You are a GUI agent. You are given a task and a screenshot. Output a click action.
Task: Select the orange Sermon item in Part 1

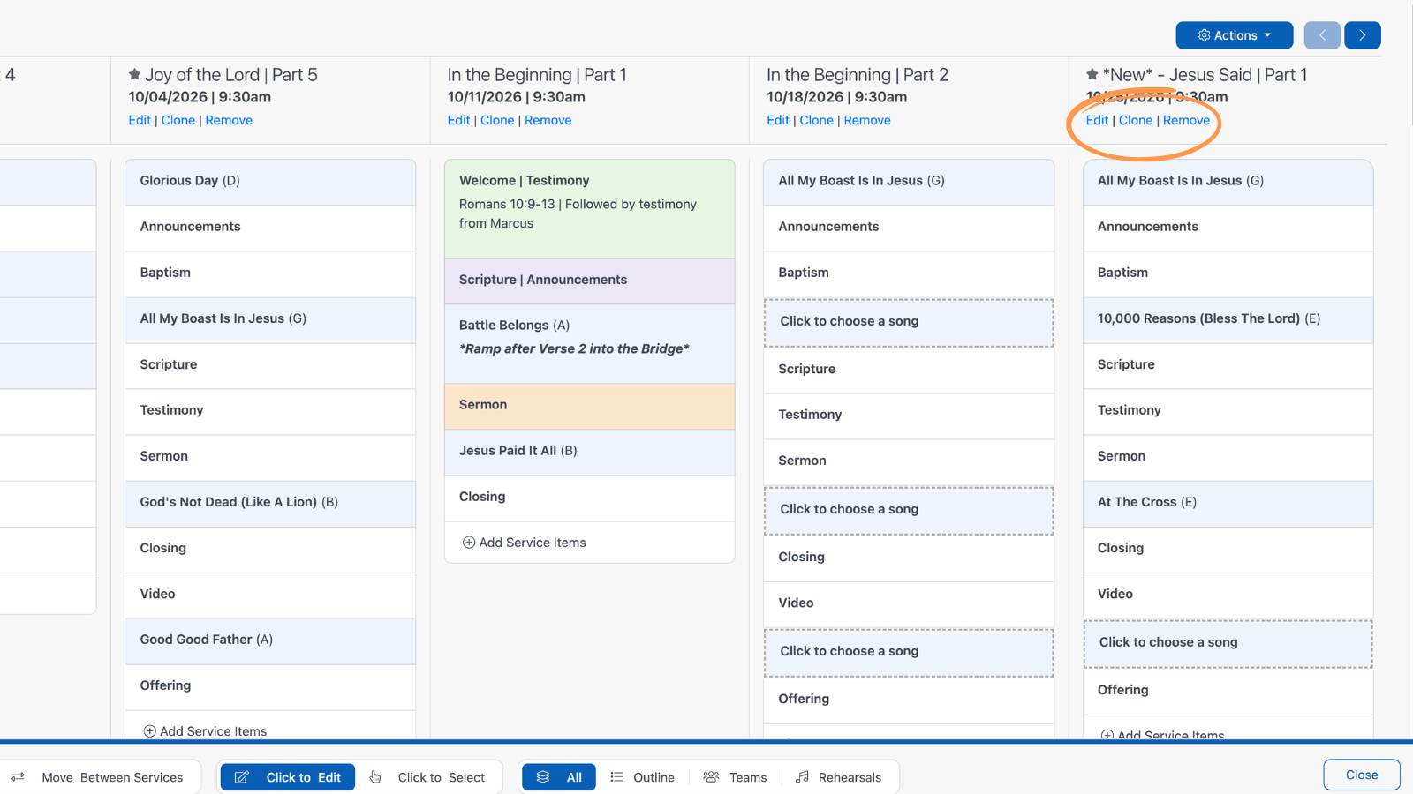pyautogui.click(x=590, y=406)
